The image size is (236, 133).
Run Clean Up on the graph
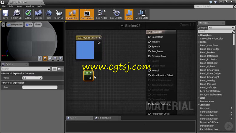point(59,14)
